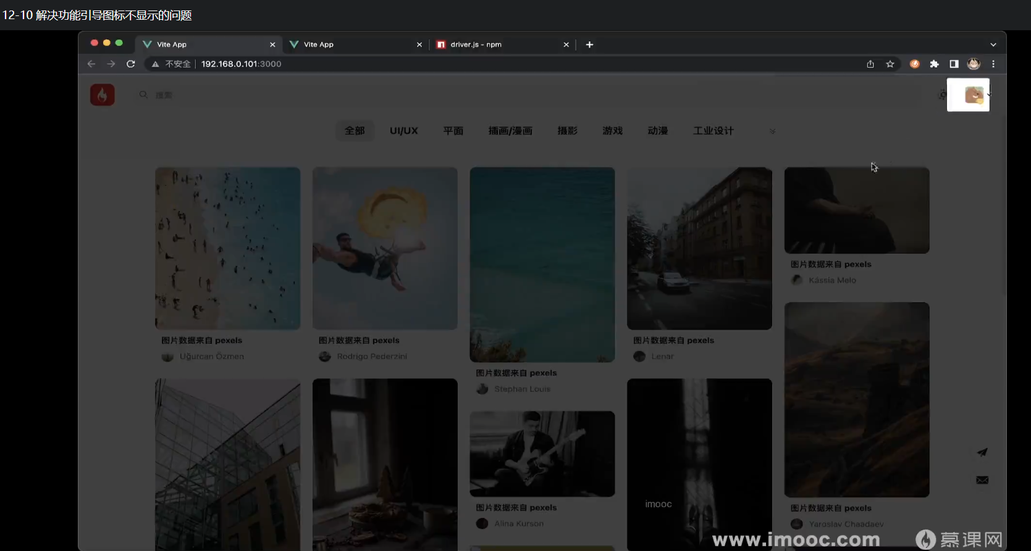The width and height of the screenshot is (1031, 551).
Task: Open the beach aerial photo thumbnail
Action: click(227, 248)
